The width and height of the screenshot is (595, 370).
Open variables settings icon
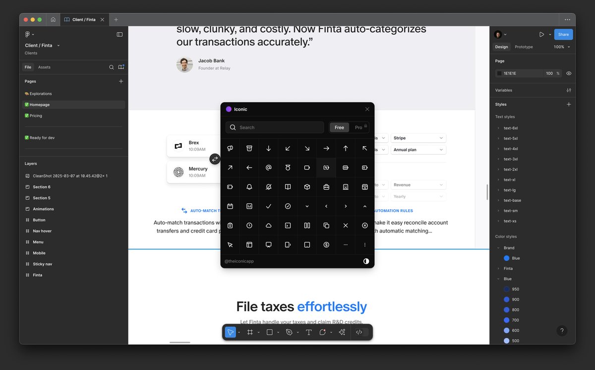569,90
